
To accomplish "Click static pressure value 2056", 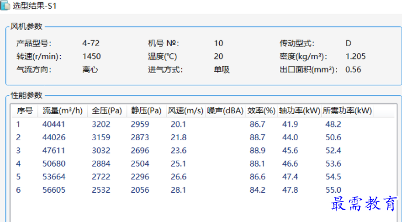I will [x=140, y=190].
